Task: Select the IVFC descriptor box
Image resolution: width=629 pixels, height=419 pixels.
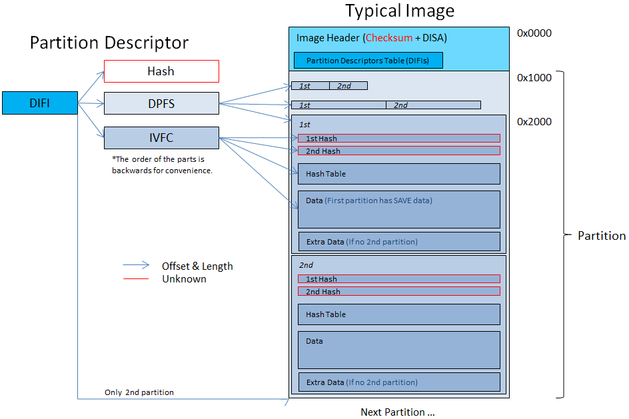Action: pos(161,138)
